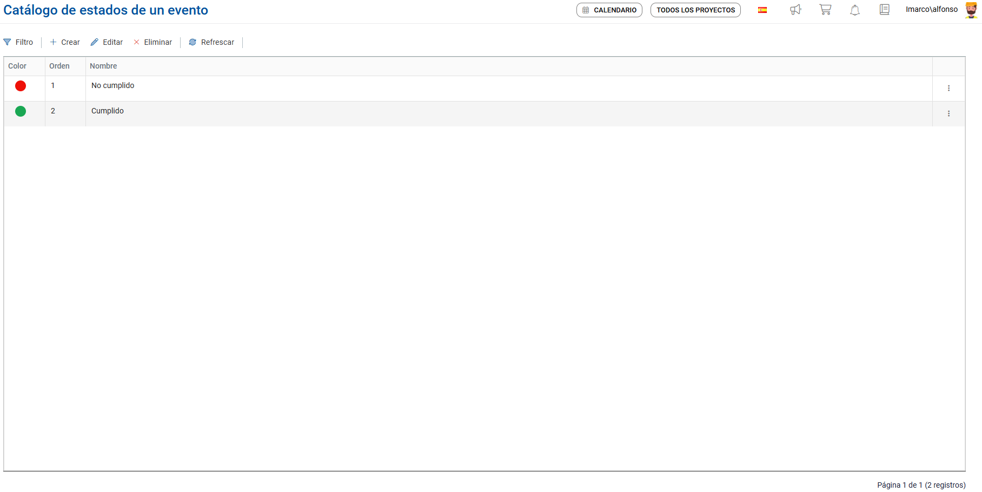Screen dimensions: 982x492
Task: Open the shopping cart icon
Action: pyautogui.click(x=825, y=10)
